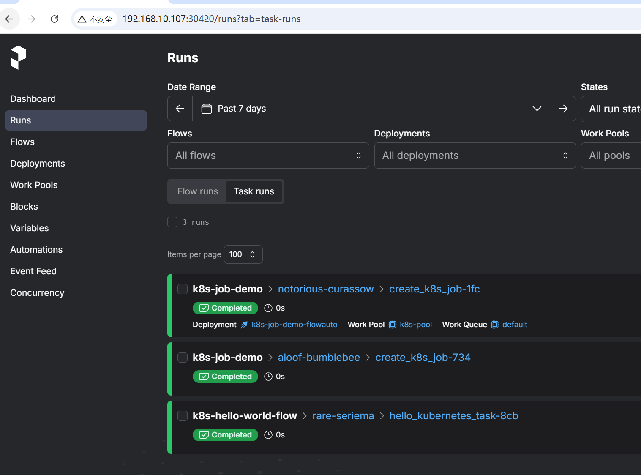Screen dimensions: 641x475
Task: Click clock icon on create_k8s_job-734 run
Action: 268,377
